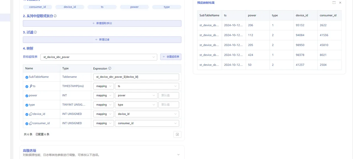The image size is (353, 159).
Task: Click the tag icon beside consumer_id
Action: [31, 123]
